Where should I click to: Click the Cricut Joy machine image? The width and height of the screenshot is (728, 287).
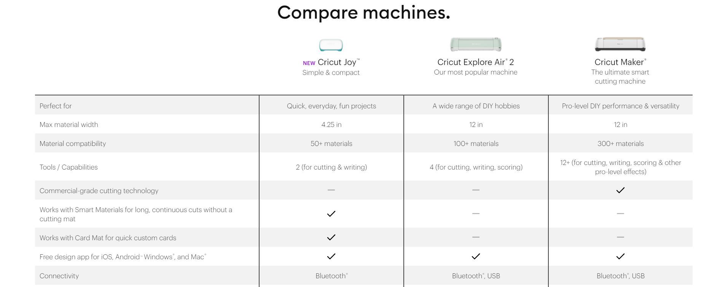tap(331, 45)
